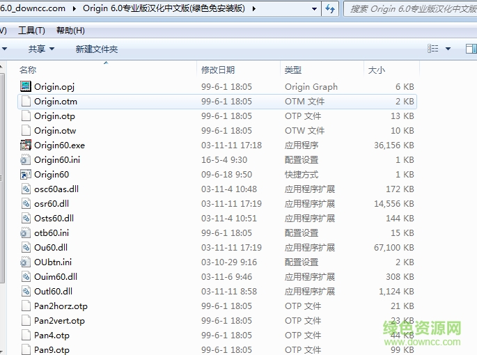Click the otb60.ini file icon
Image resolution: width=477 pixels, height=355 pixels.
tap(26, 232)
